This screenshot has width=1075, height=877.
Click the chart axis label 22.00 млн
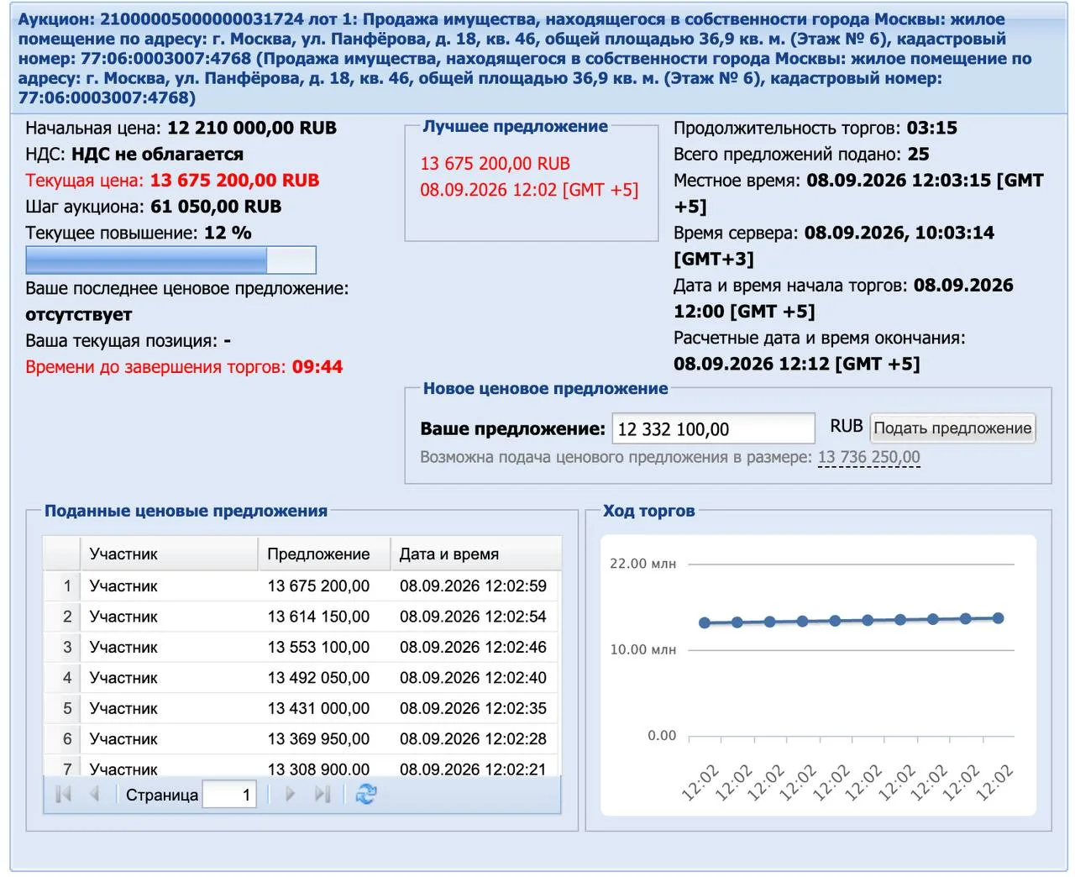coord(642,564)
